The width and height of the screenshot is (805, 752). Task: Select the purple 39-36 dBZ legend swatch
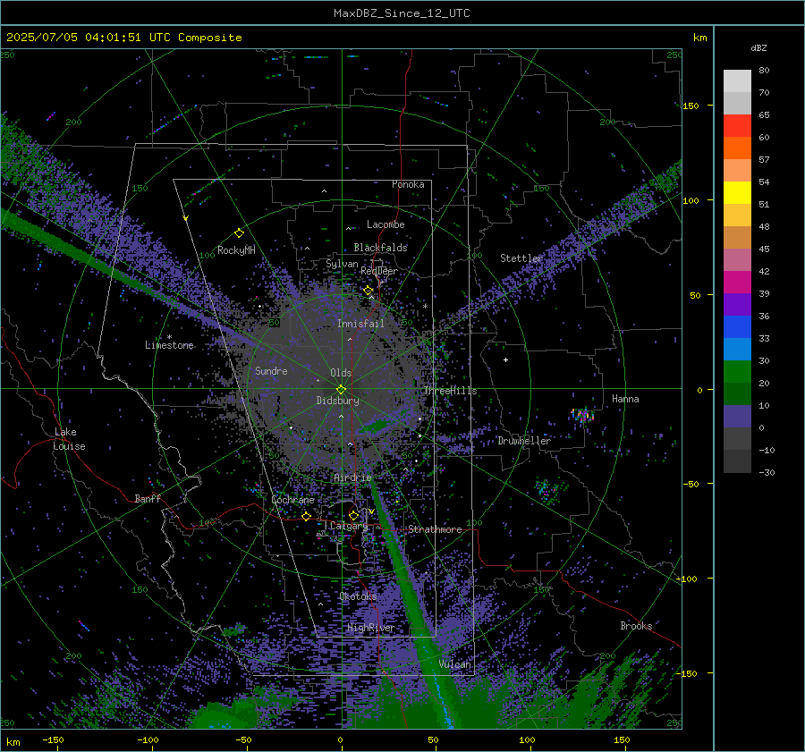click(x=737, y=305)
